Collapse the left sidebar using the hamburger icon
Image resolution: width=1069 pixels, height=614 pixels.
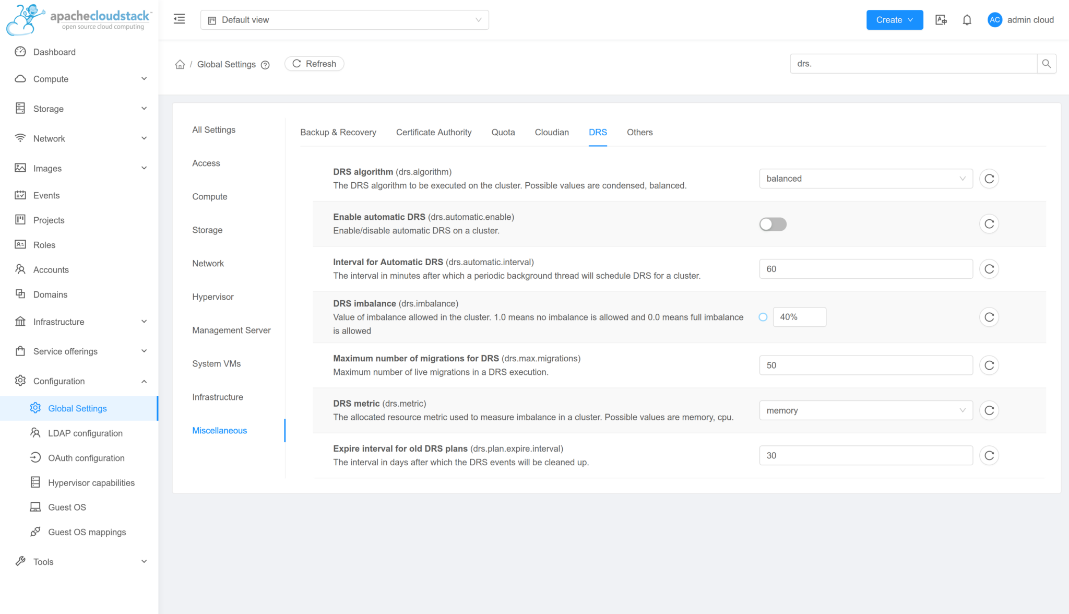pos(179,19)
